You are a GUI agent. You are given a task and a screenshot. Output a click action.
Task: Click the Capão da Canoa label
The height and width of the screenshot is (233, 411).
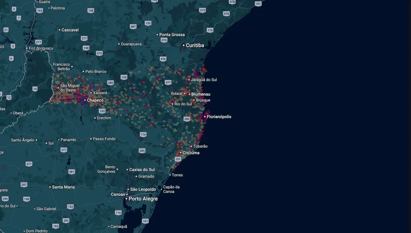[x=171, y=189]
